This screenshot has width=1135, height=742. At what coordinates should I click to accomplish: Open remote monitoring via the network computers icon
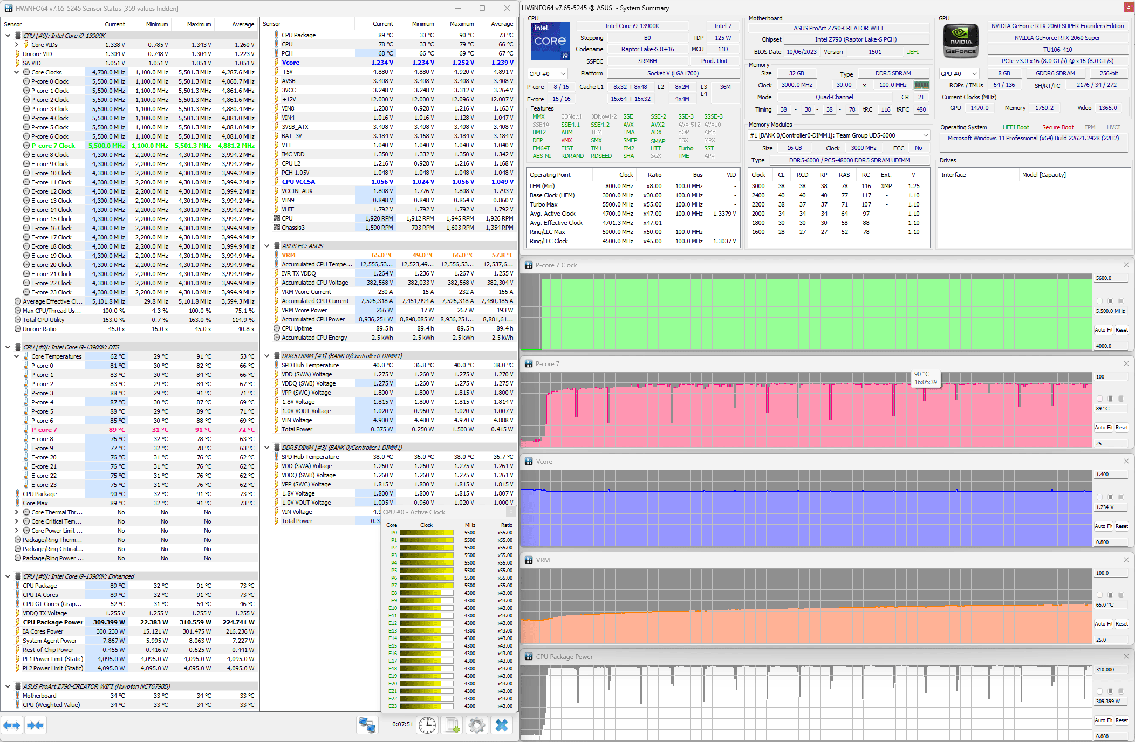click(x=367, y=725)
